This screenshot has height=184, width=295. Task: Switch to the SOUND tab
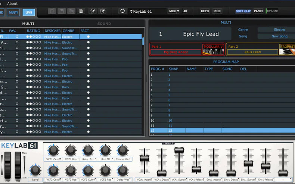click(104, 24)
